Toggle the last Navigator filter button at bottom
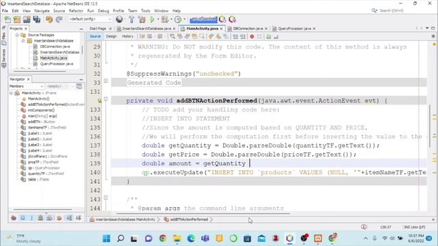This screenshot has height=246, width=438. pos(79,218)
